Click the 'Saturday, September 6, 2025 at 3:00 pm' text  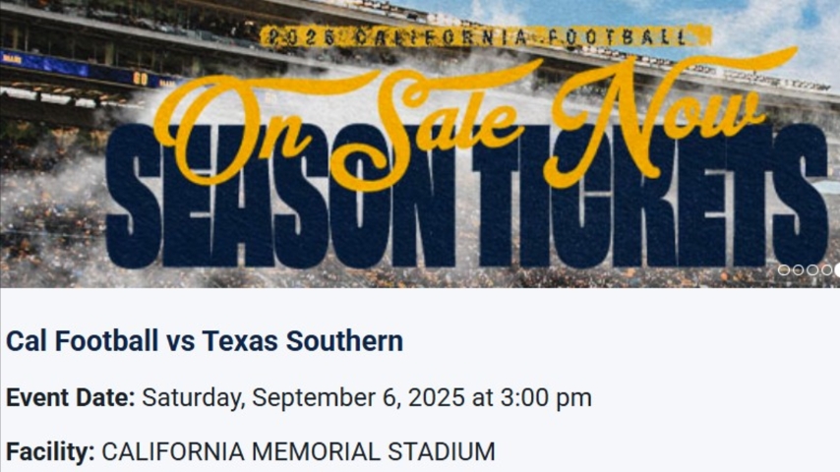click(367, 397)
